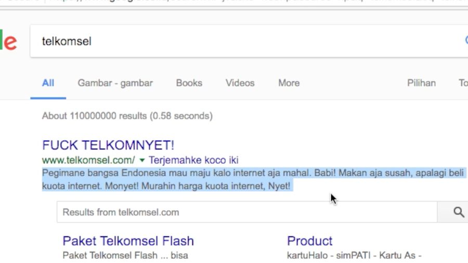Open the FUCK TELKOMNYET! result link
Screen dimensions: 468x263
[108, 145]
